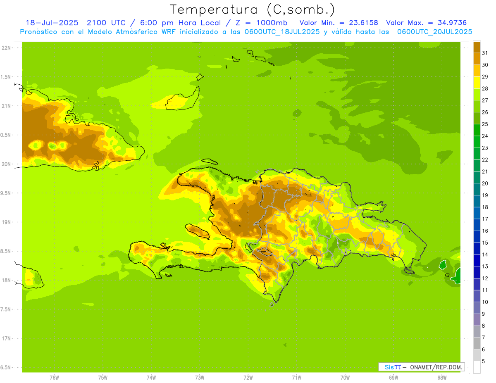
Task: Click color scale label '22'
Action: point(485,159)
